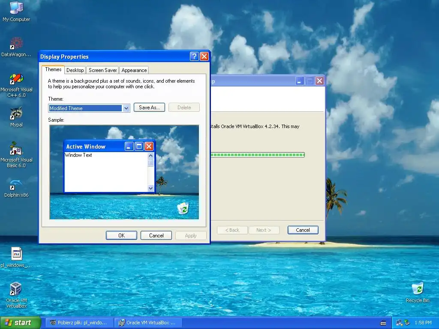Click the clock showing 1:58 PM
Viewport: 439px width, 329px height.
point(423,323)
